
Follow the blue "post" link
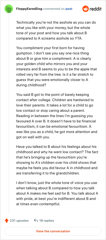click(69, 9)
